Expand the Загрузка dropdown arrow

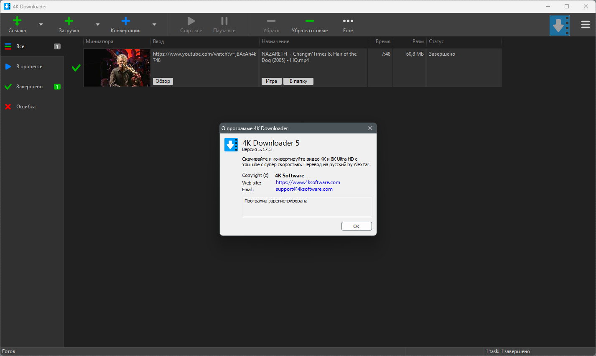97,25
